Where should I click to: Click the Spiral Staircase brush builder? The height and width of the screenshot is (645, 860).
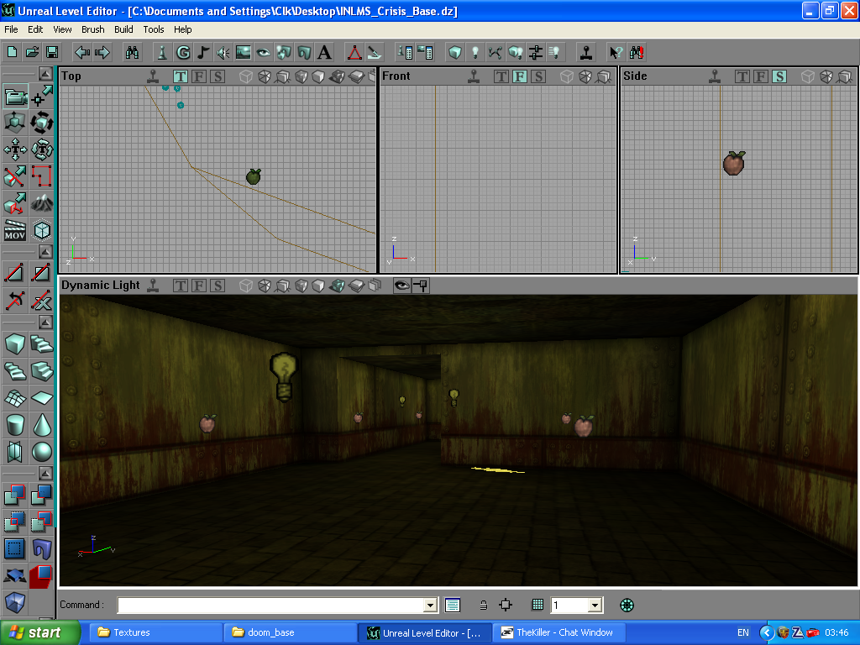(x=15, y=370)
